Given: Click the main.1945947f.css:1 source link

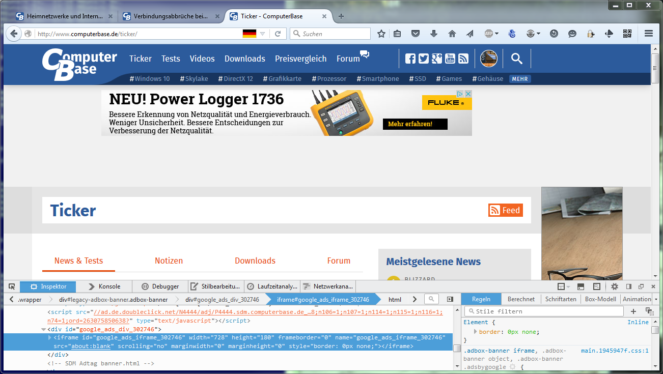Looking at the screenshot, I should pos(615,351).
